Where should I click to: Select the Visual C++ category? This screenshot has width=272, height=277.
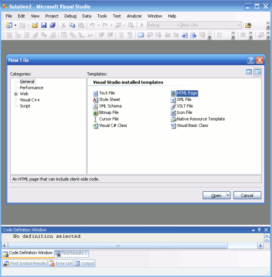30,100
